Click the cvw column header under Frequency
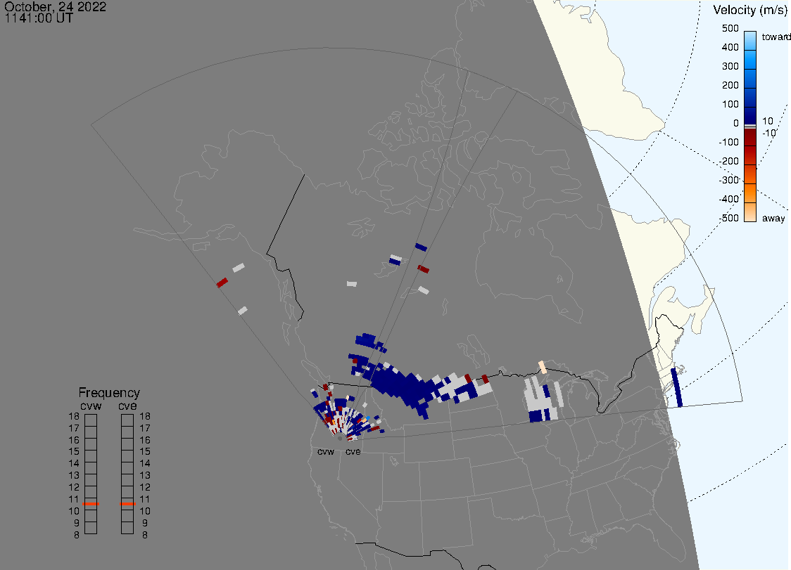This screenshot has width=791, height=570. point(91,406)
